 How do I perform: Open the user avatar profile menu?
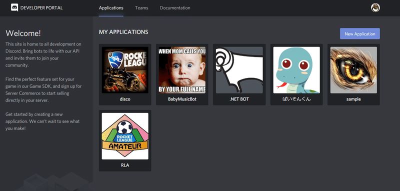(375, 7)
